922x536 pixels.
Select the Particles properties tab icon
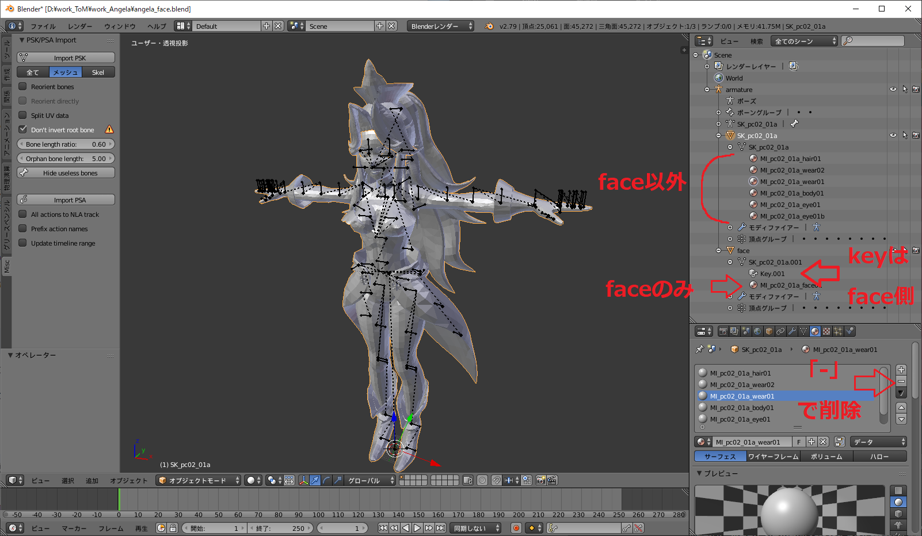click(838, 331)
